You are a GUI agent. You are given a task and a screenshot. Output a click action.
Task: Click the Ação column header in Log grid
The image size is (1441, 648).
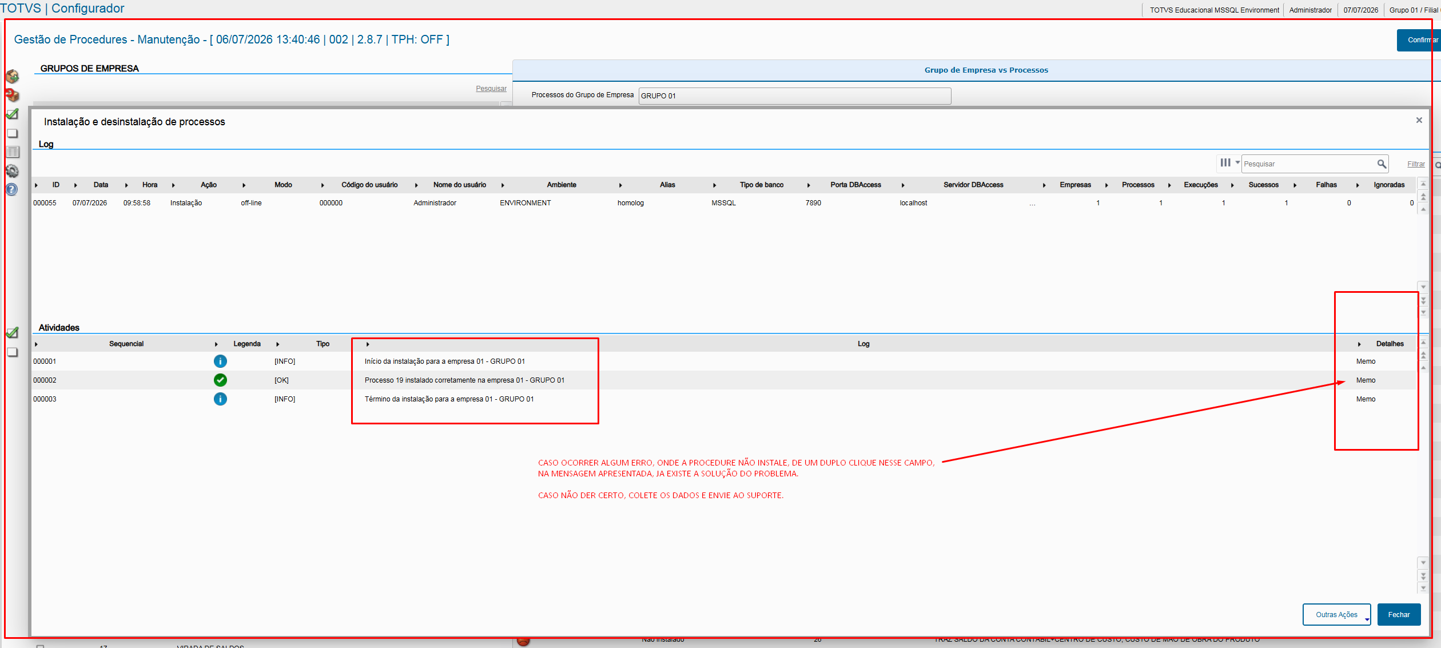coord(209,185)
